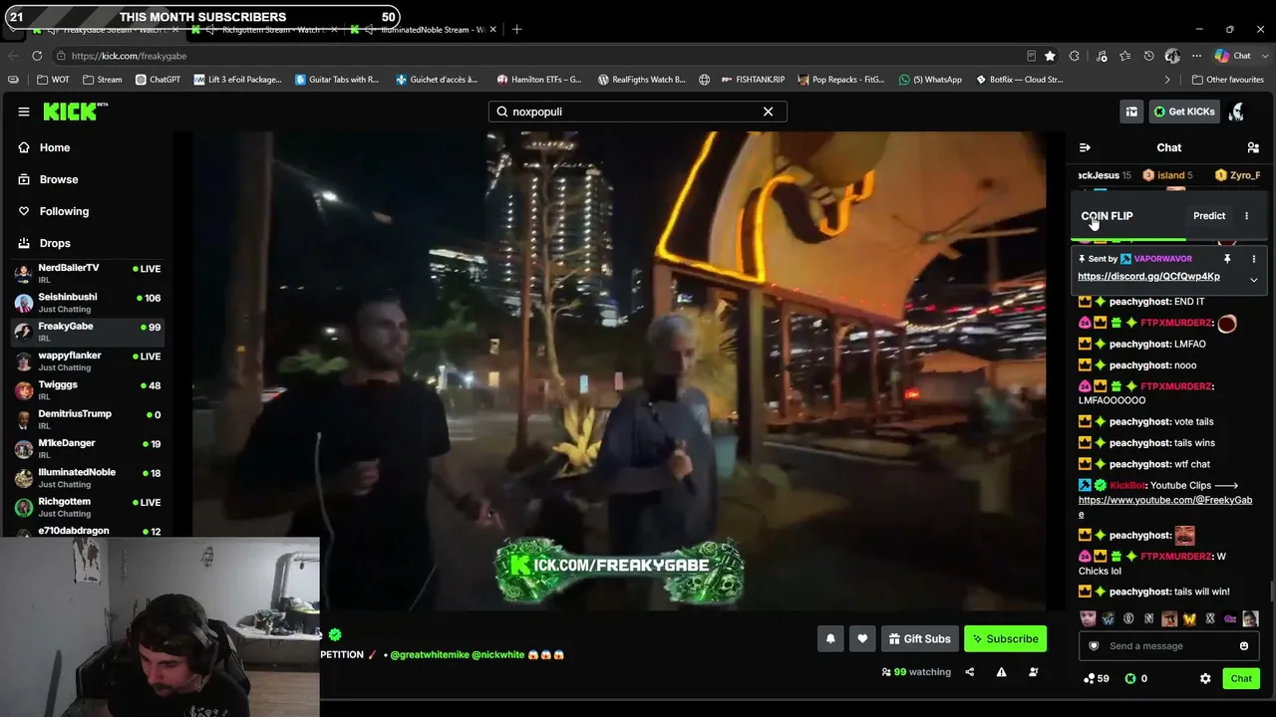
Task: Open chat identity shield icon
Action: pyautogui.click(x=1094, y=646)
